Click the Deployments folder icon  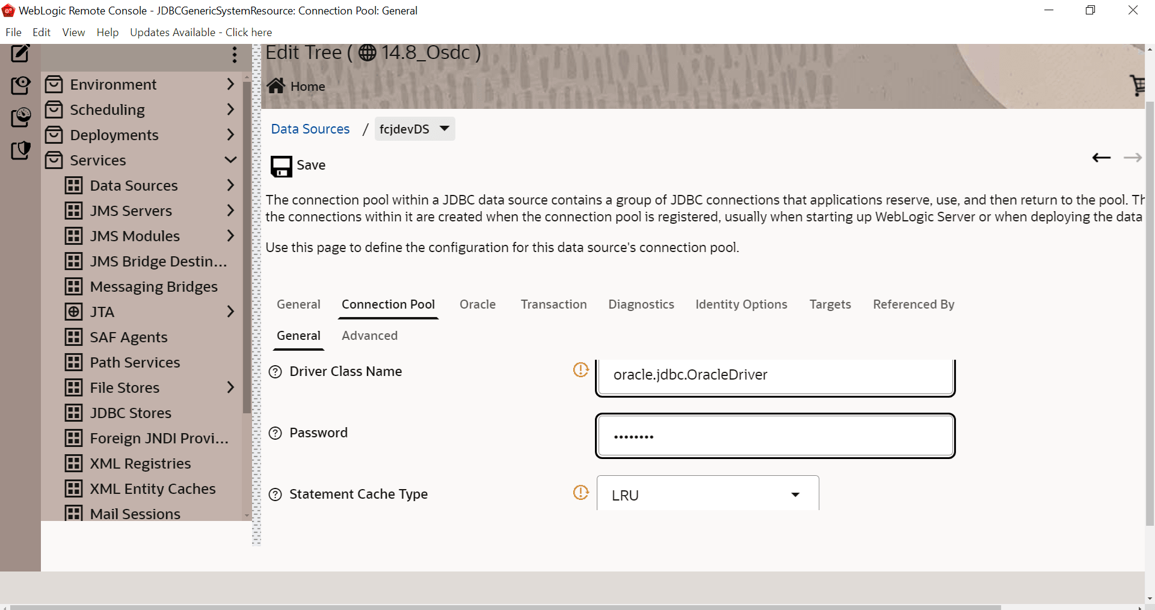click(x=54, y=135)
